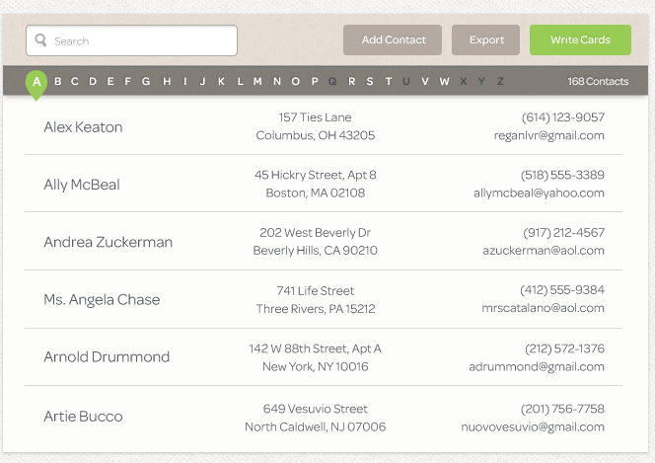Screen dimensions: 655x463
Task: Click the 168 Contacts count label
Action: click(x=598, y=82)
